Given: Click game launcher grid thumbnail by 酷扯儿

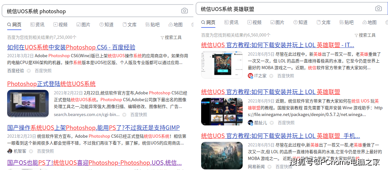Looking at the screenshot, I should (x=222, y=112).
